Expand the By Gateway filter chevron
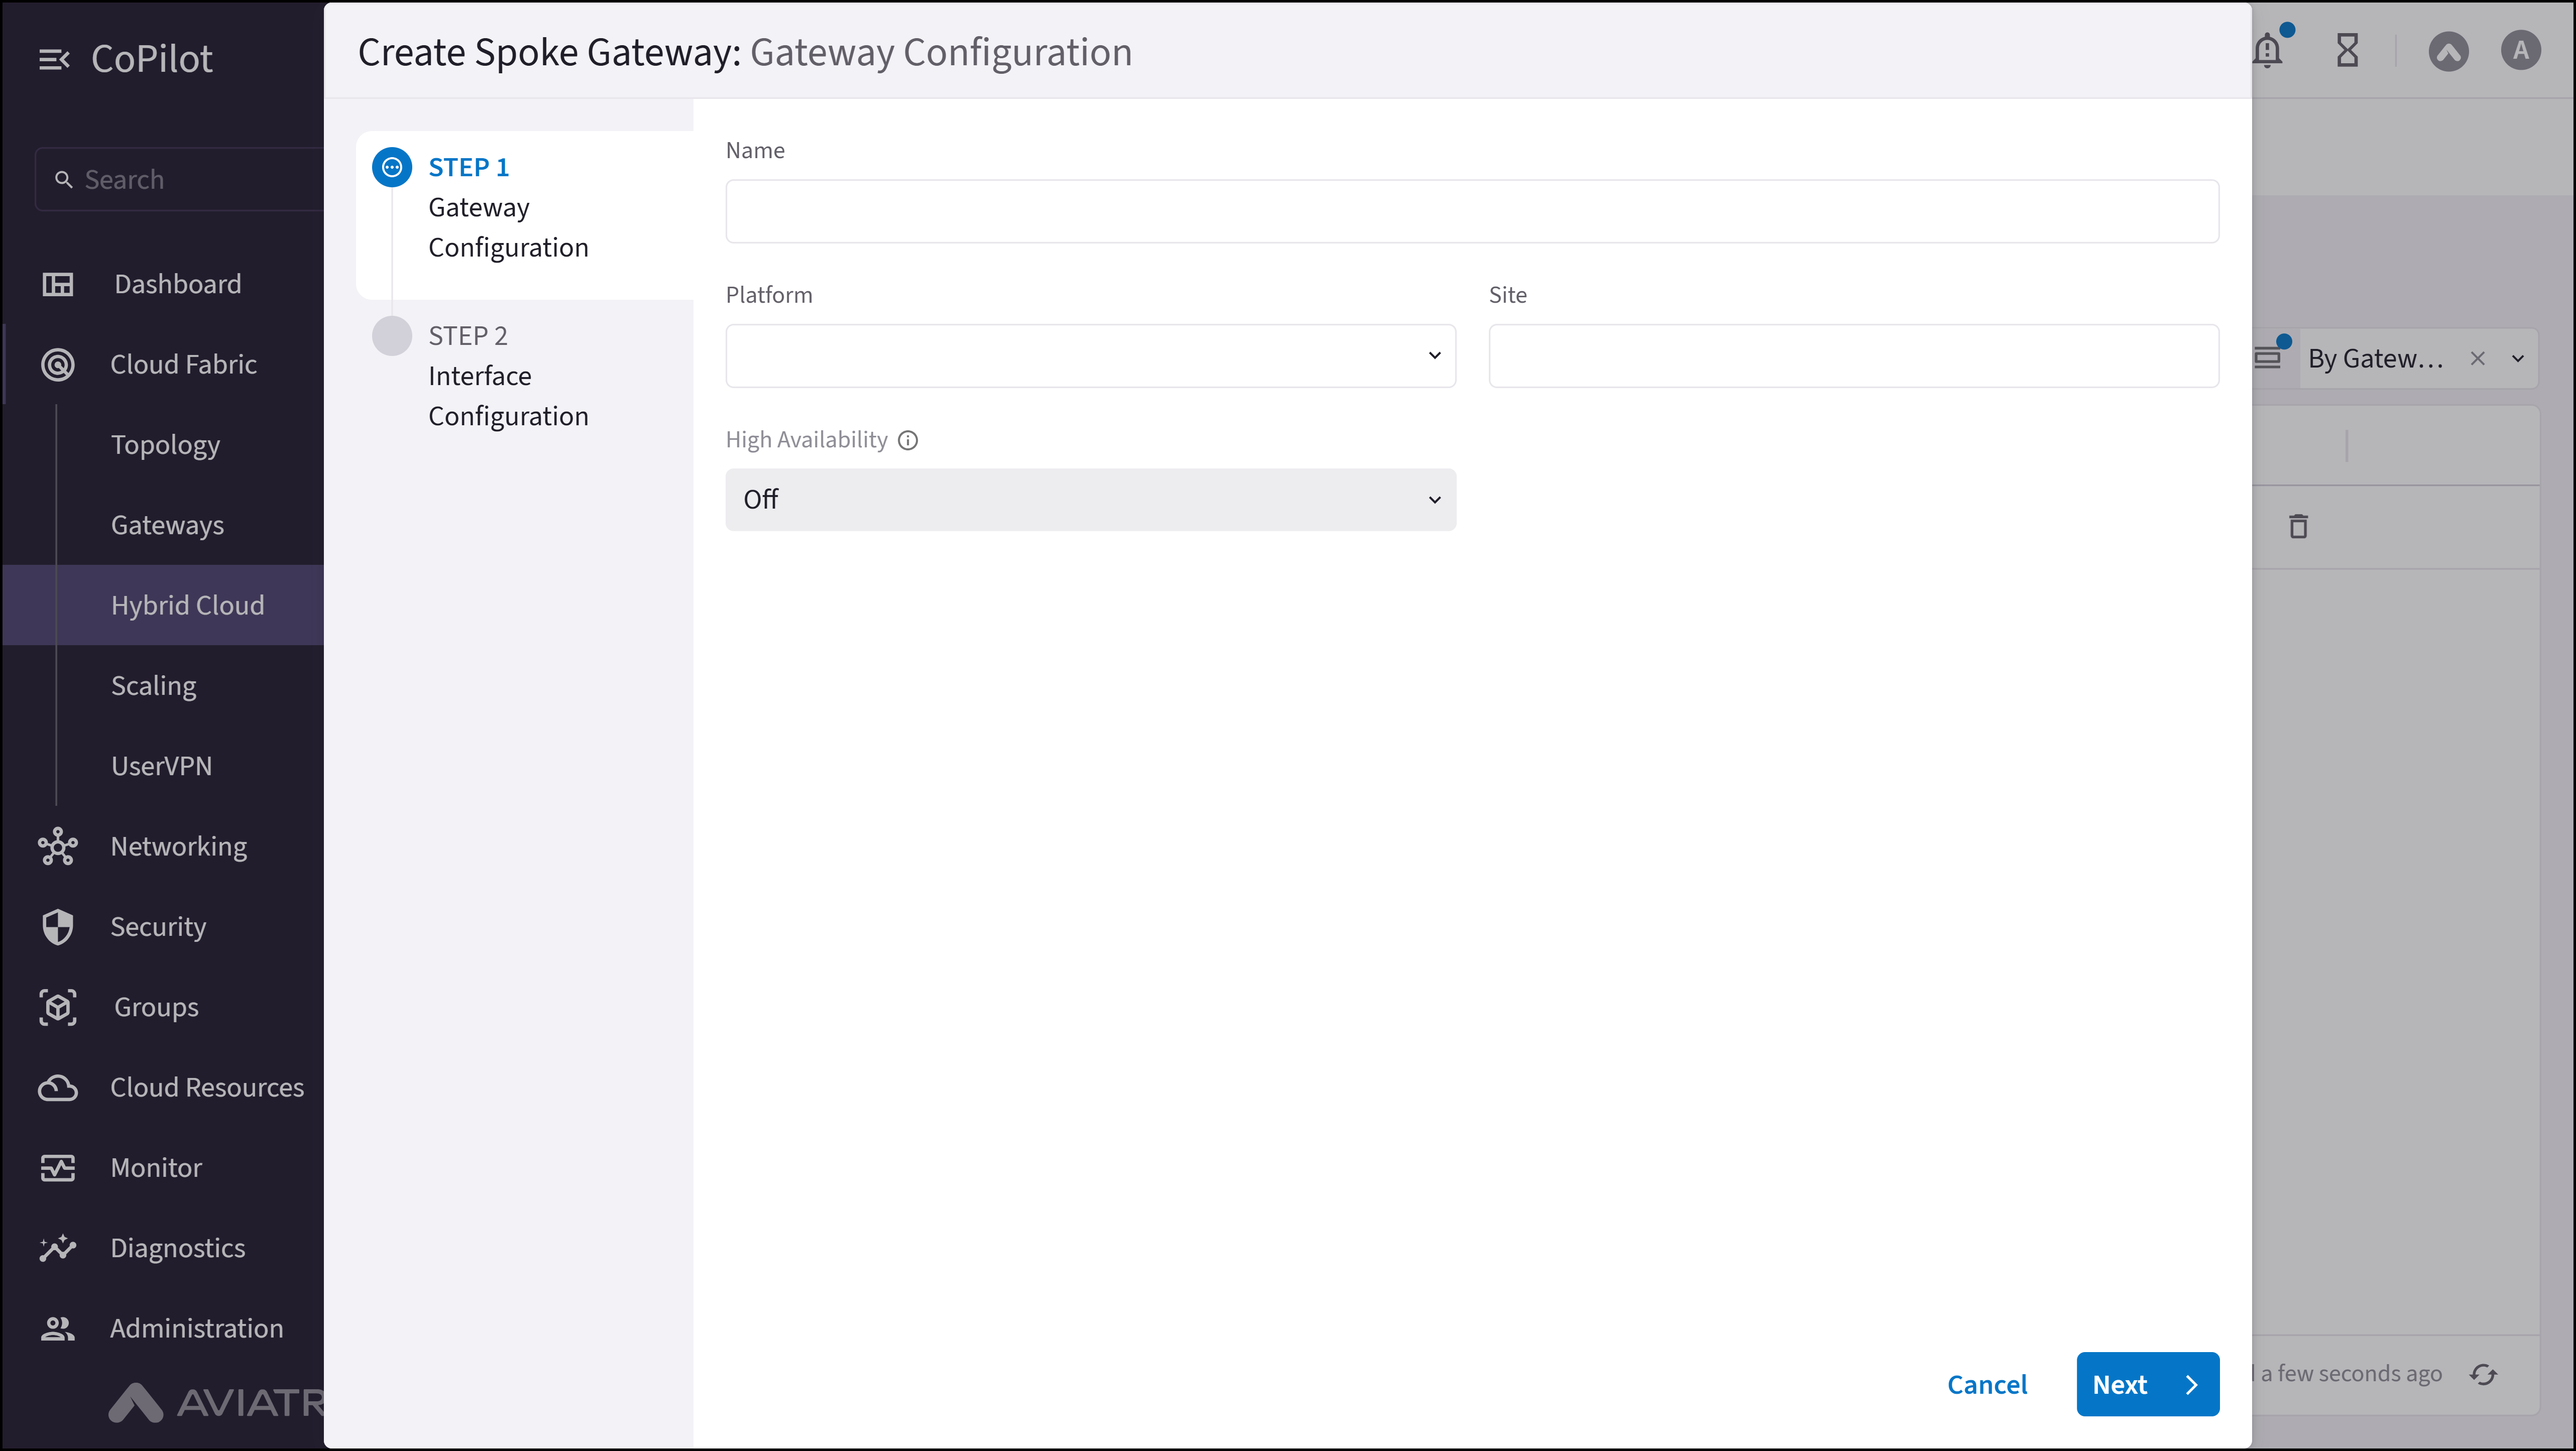This screenshot has height=1451, width=2576. pos(2519,357)
